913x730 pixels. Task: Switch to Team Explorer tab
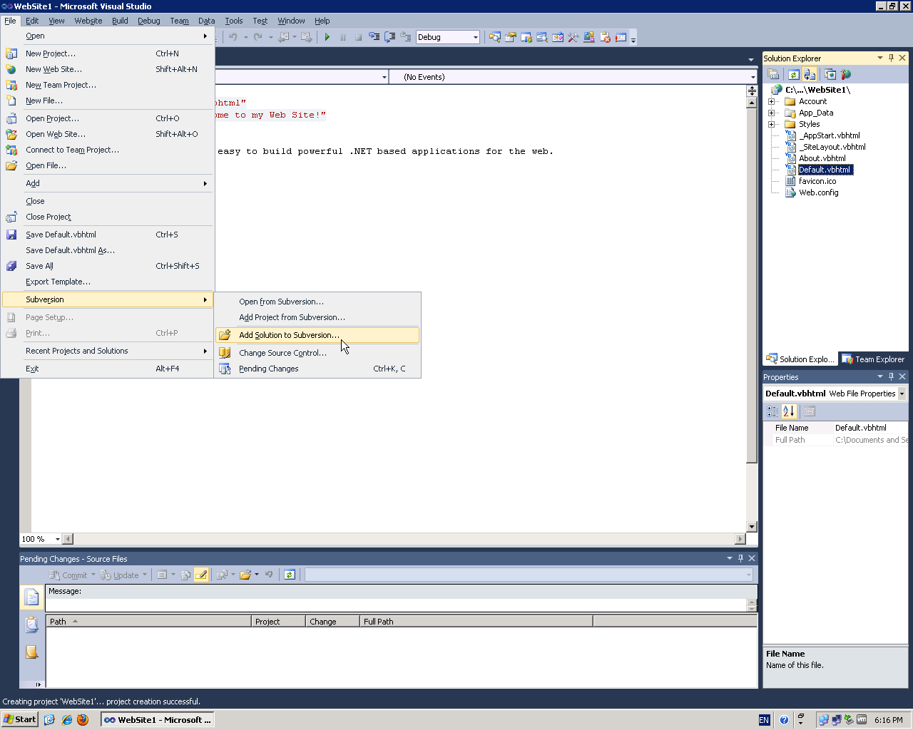(x=873, y=359)
